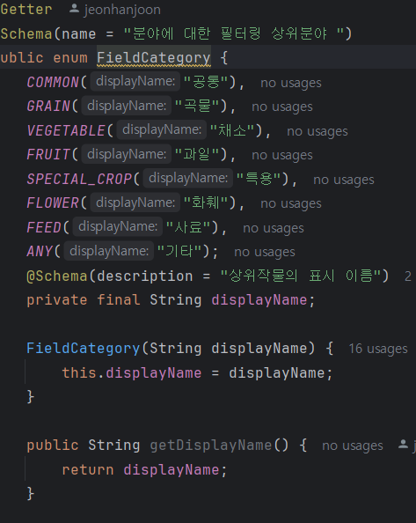Click the ANY enum constant
Screen dimensions: 416x523
(x=40, y=251)
